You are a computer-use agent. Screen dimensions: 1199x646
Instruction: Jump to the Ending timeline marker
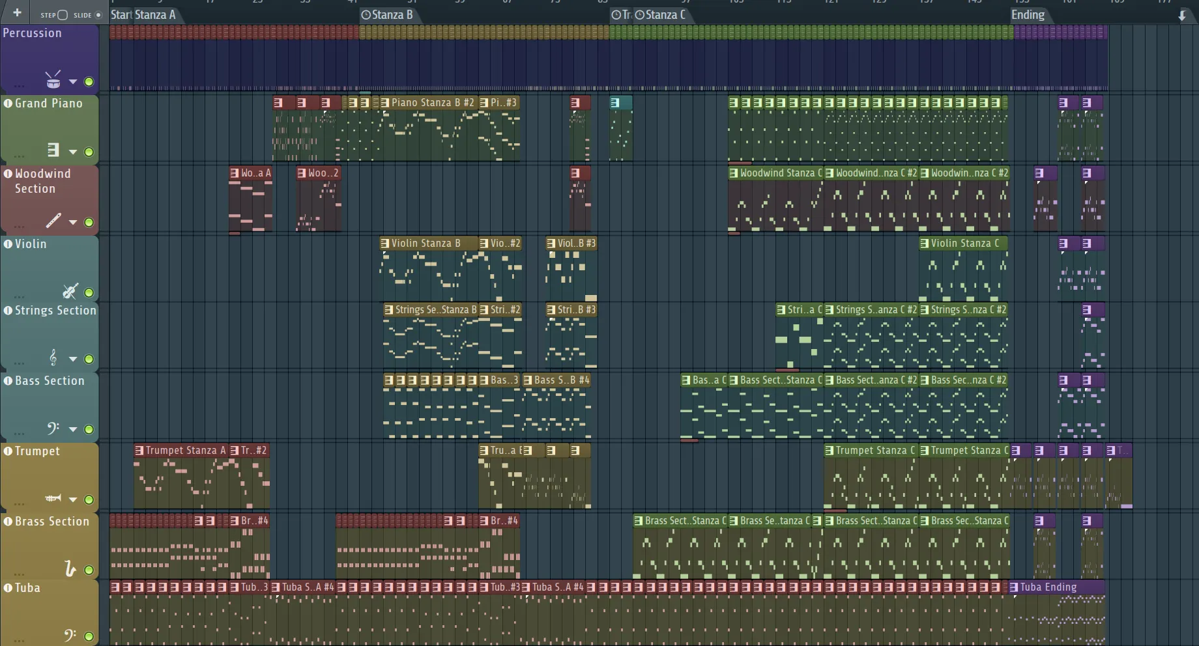click(1028, 14)
